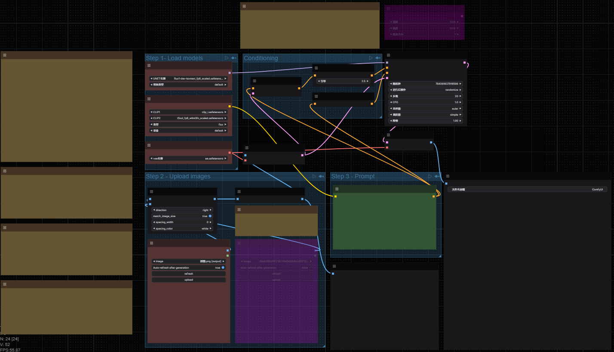Open hamburger menu of the 引导 guidance node

click(316, 68)
